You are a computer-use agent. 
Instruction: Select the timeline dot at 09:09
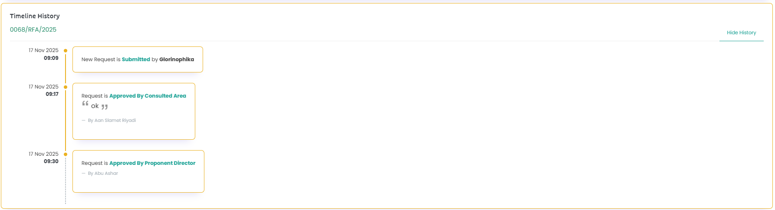66,51
